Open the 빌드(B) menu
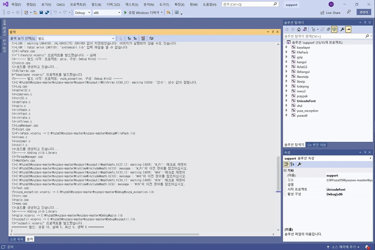The height and width of the screenshot is (250, 375). pos(96,4)
